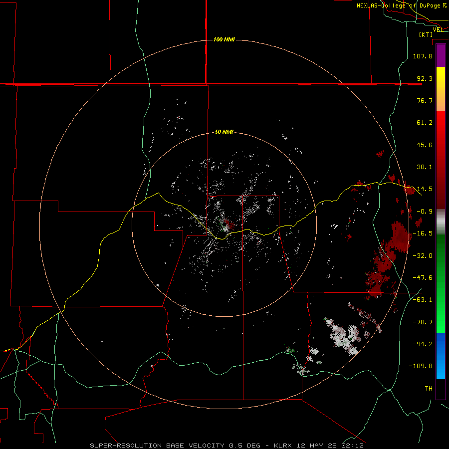Click the -16.5 scale value
Image resolution: width=449 pixels, height=449 pixels.
point(423,233)
